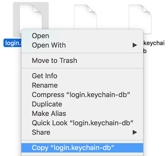Select the rightmost document file icon
This screenshot has width=168, height=156.
[x=140, y=17]
